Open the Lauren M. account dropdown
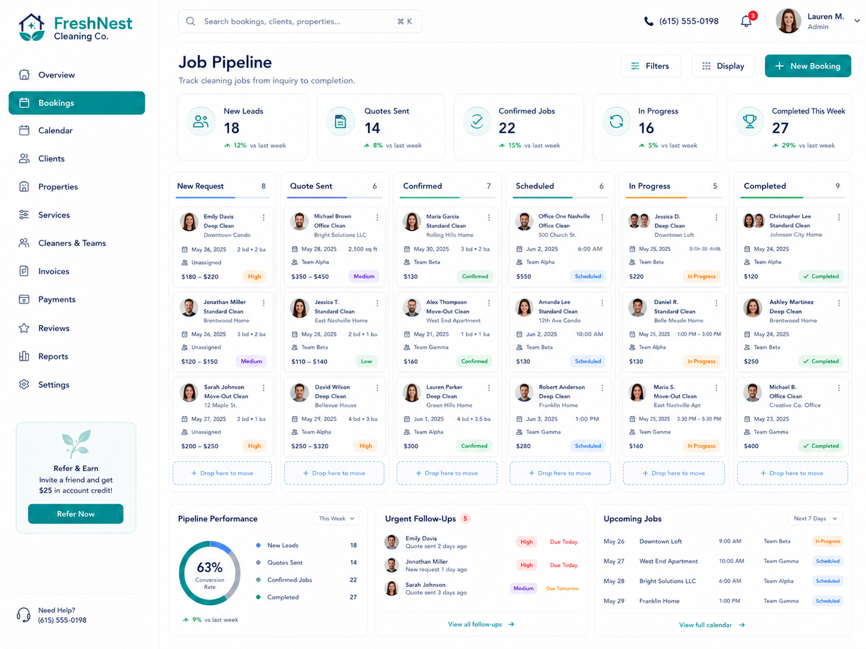The width and height of the screenshot is (866, 649). tap(857, 21)
